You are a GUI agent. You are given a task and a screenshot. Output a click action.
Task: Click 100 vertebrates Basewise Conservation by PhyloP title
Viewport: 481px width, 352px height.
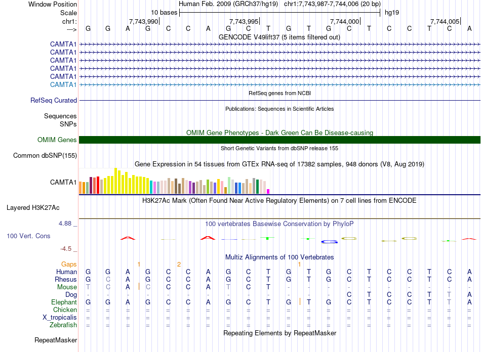click(x=279, y=224)
